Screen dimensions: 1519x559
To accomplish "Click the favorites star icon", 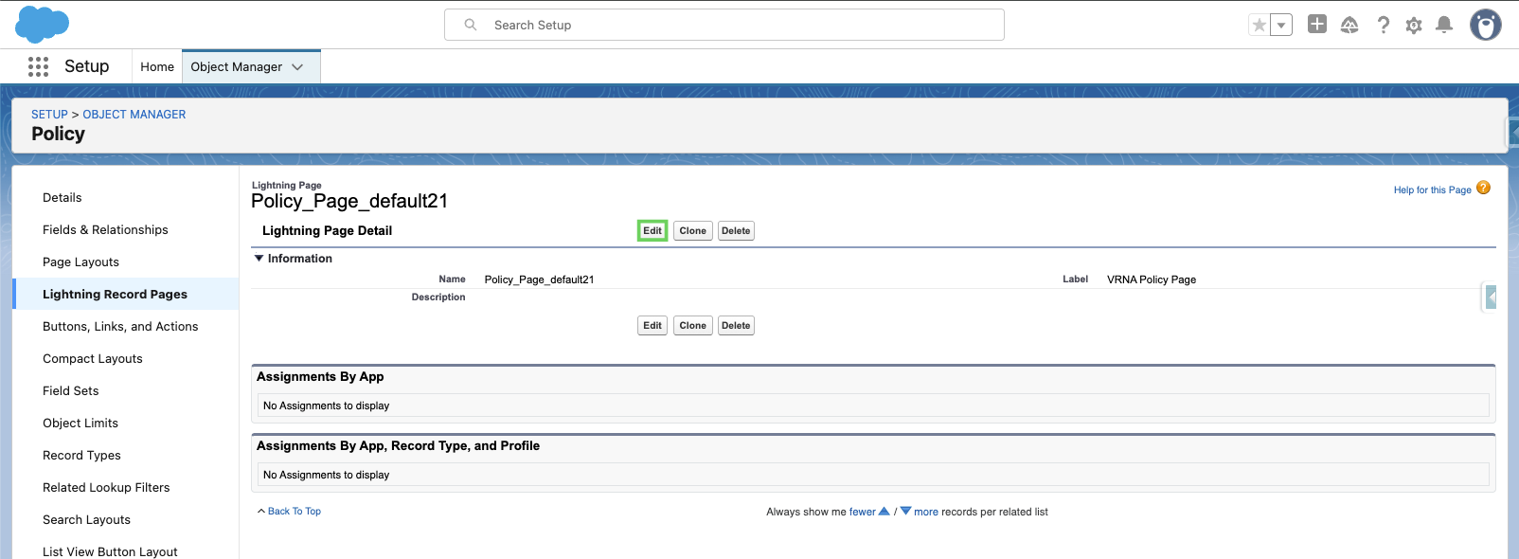I will pos(1259,26).
